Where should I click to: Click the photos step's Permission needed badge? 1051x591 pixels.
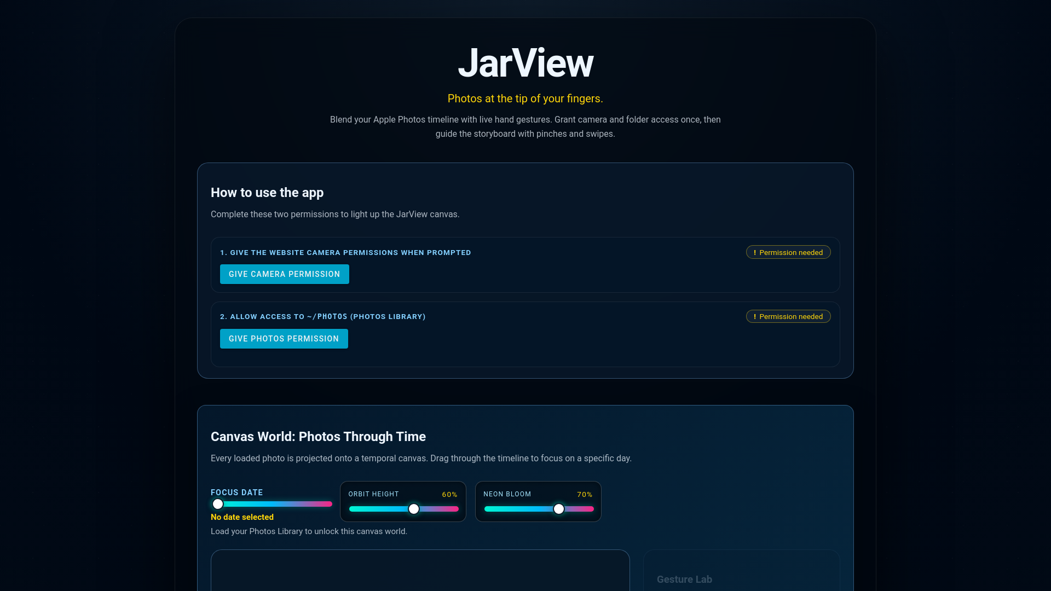pos(788,316)
